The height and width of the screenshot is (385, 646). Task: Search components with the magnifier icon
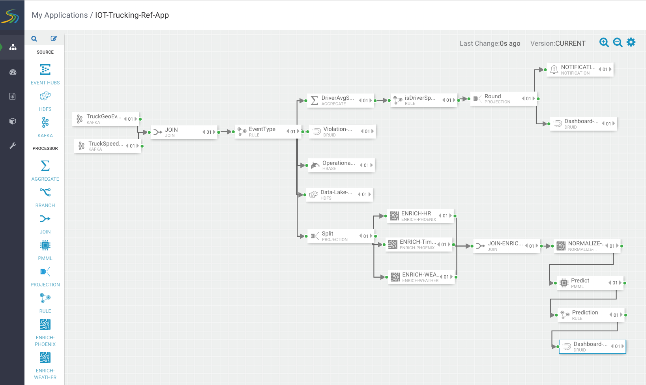click(x=34, y=39)
